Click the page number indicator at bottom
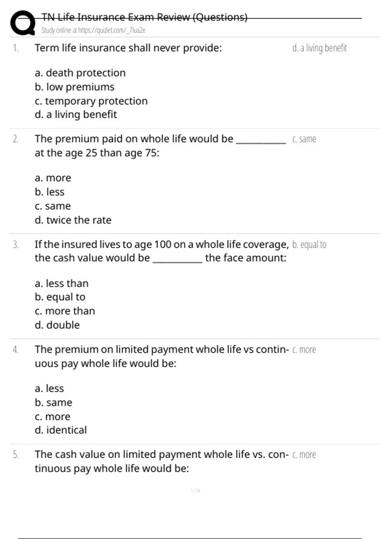This screenshot has width=380, height=539. 195,491
